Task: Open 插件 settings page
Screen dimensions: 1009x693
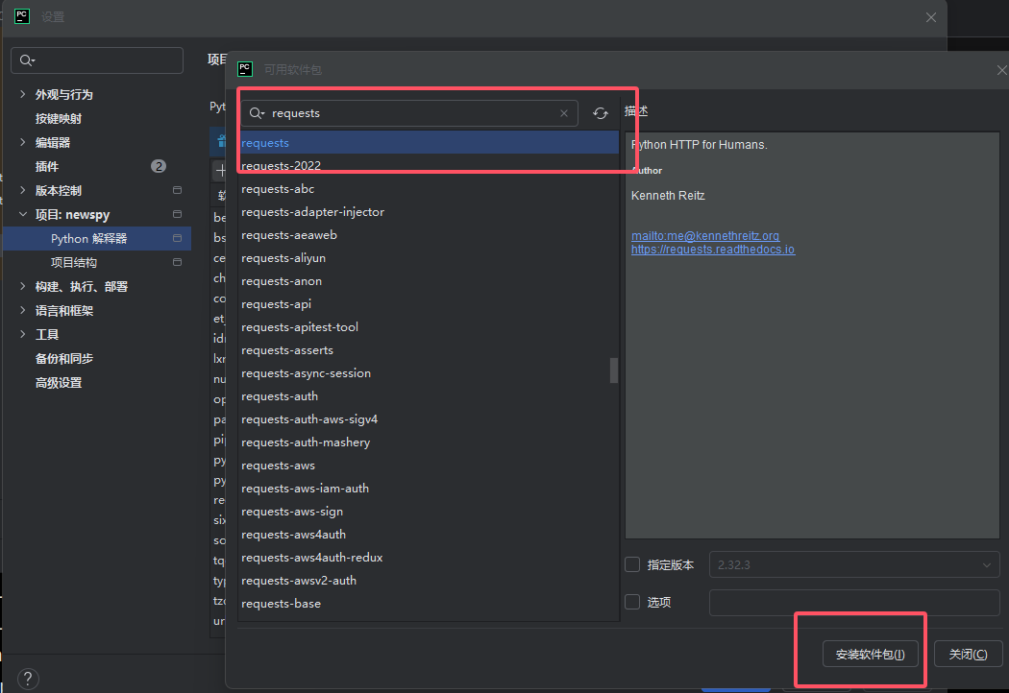Action: pos(47,166)
